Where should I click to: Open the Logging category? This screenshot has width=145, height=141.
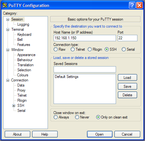(23, 24)
